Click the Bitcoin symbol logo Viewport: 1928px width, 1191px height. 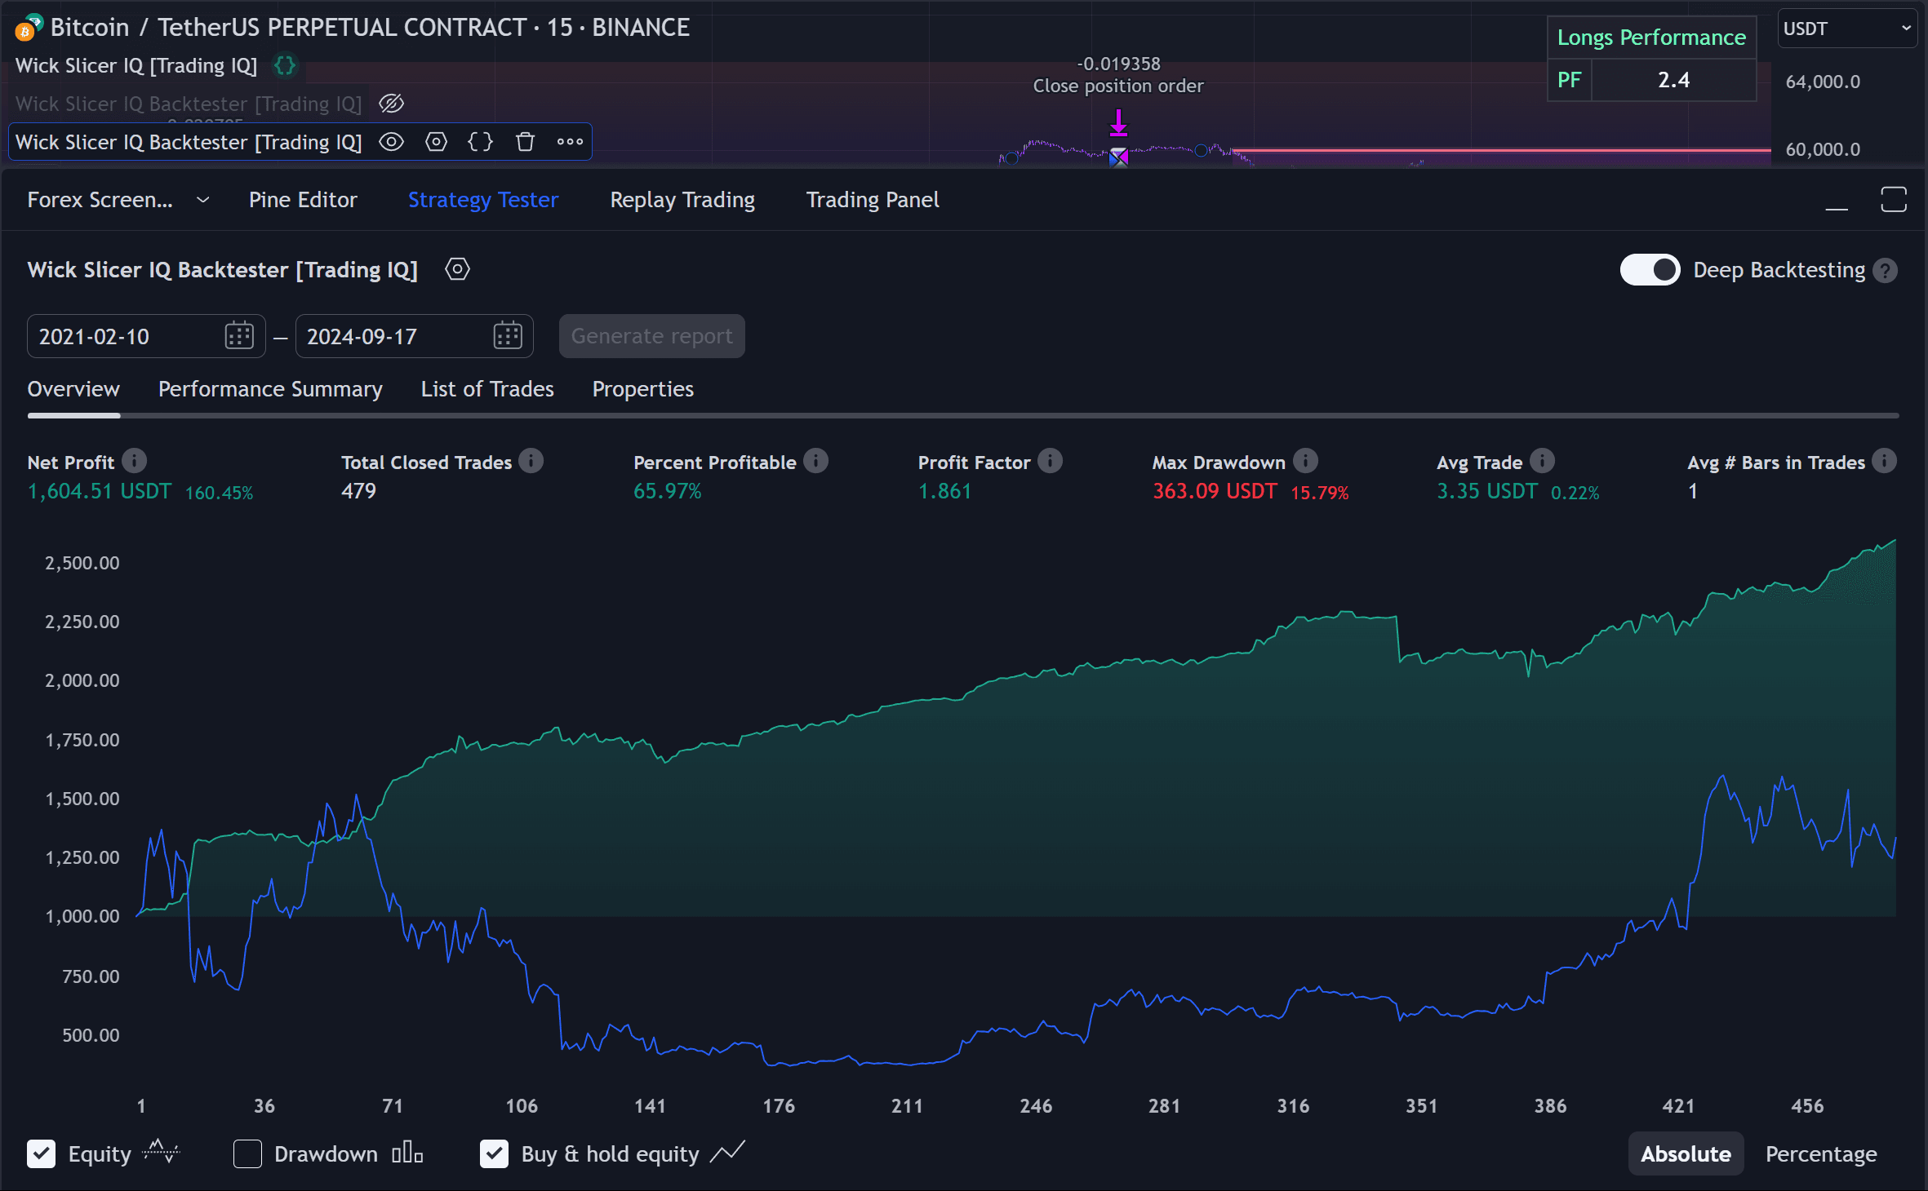click(x=29, y=28)
